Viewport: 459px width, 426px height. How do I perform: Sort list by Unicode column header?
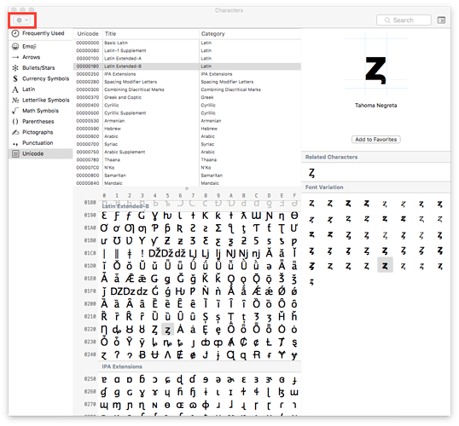[x=88, y=33]
